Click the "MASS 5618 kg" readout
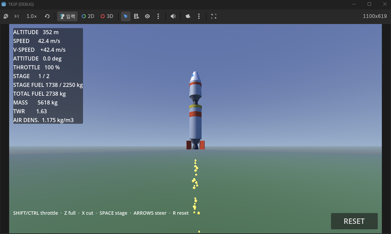Screen dimensions: 391x234 pyautogui.click(x=36, y=102)
